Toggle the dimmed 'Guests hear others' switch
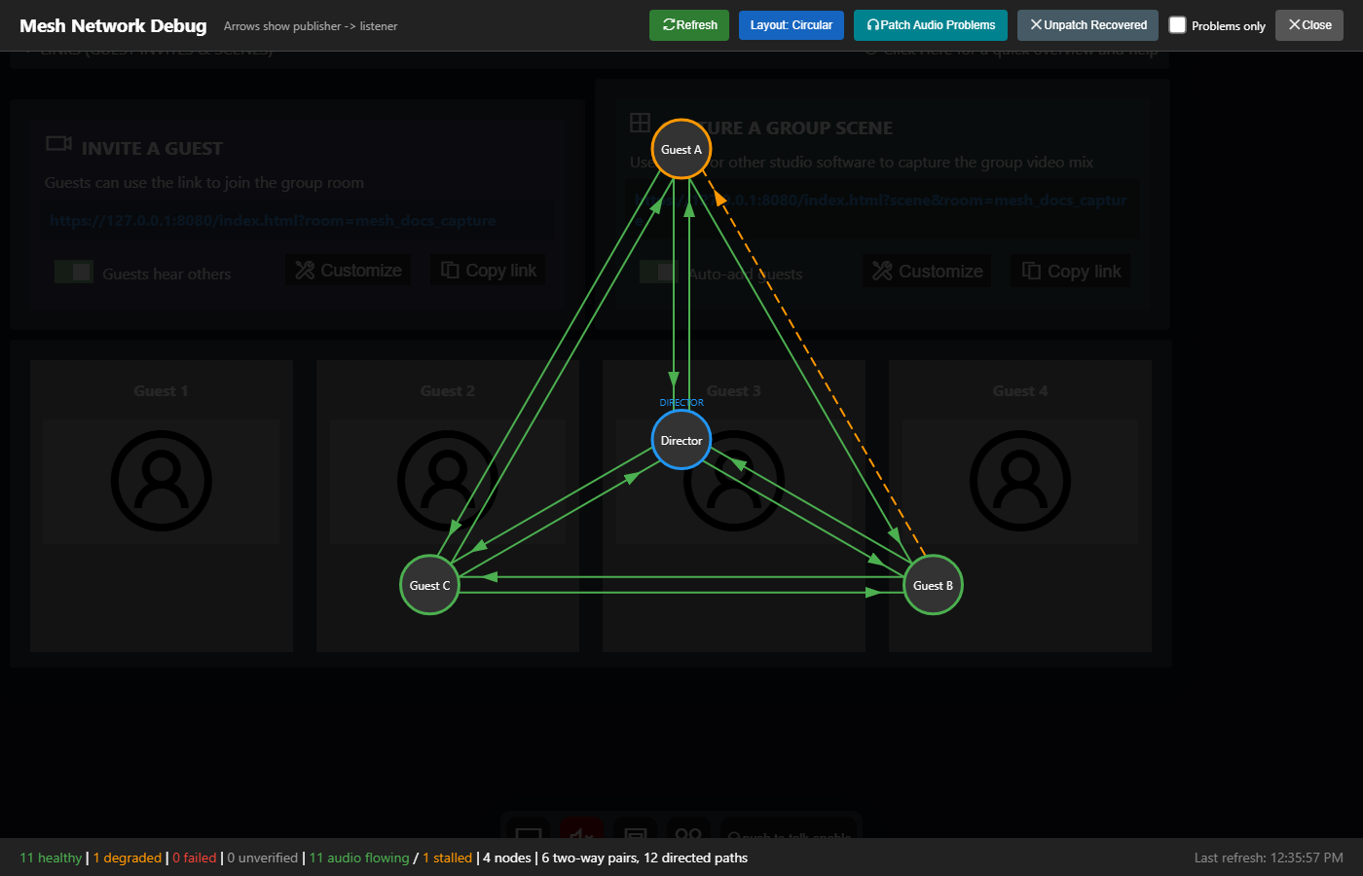 (74, 272)
